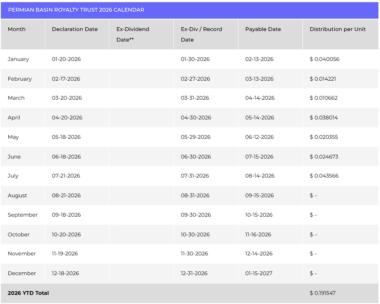The image size is (380, 304).
Task: Select record date 06-30-2026
Action: pyautogui.click(x=196, y=157)
